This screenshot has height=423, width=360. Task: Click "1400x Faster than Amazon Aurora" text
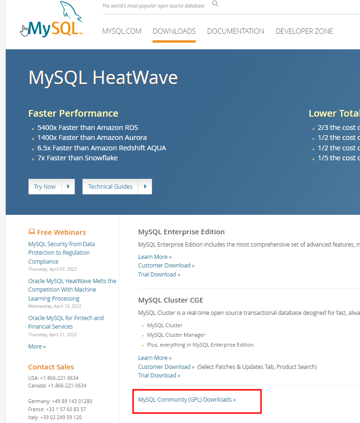click(92, 138)
